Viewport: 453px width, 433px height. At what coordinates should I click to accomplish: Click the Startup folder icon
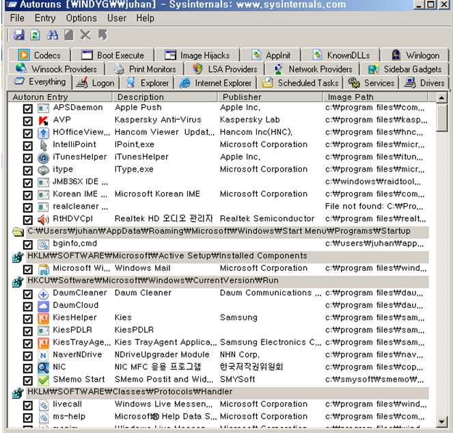[18, 232]
